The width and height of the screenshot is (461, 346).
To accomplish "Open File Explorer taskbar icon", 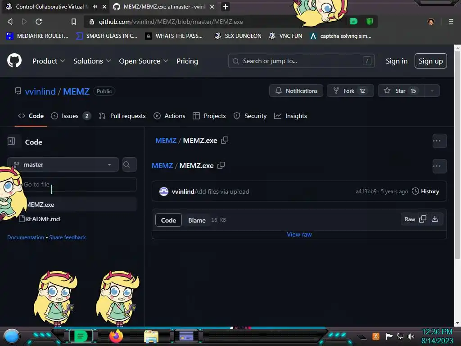I will pyautogui.click(x=151, y=336).
